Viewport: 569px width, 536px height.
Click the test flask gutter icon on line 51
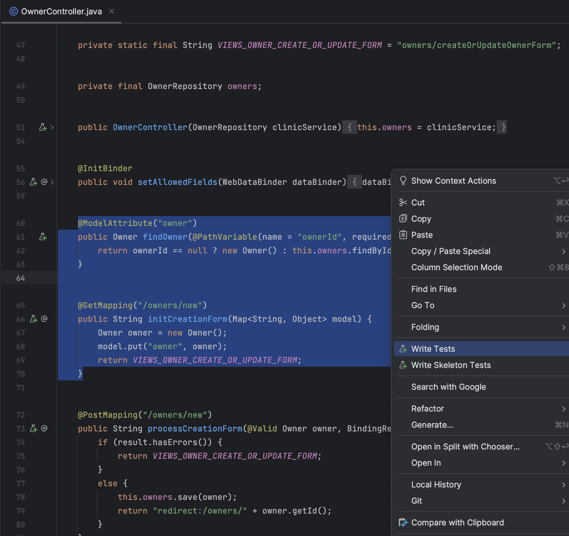coord(43,127)
